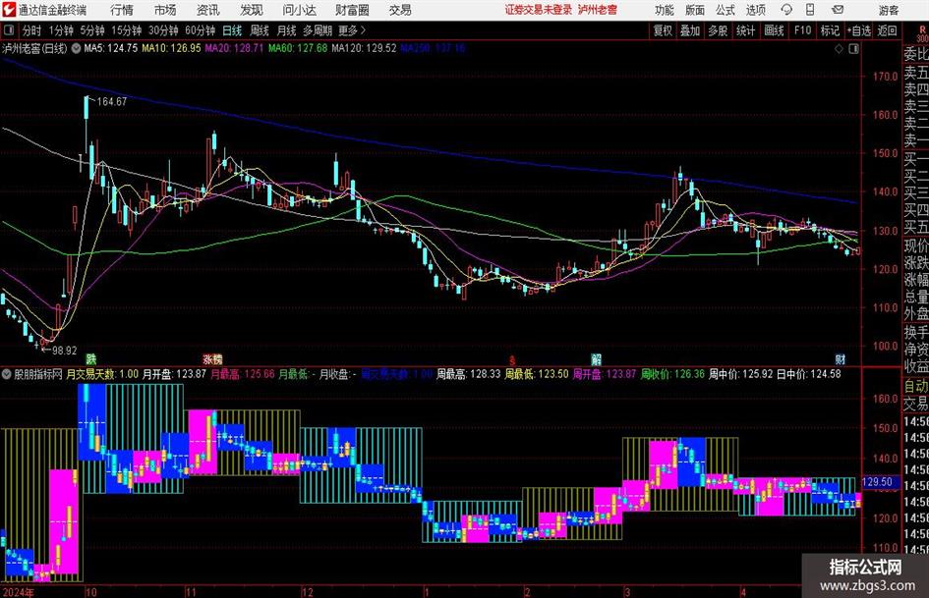929x598 pixels.
Task: Click 证券交易未登录 login link
Action: [x=539, y=10]
